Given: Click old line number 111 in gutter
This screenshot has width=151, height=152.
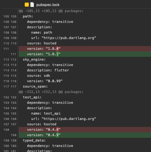Looking at the screenshot, I should tap(6, 49).
